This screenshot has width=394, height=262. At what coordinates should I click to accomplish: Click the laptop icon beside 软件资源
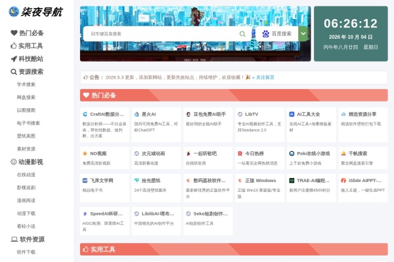[x=14, y=239]
